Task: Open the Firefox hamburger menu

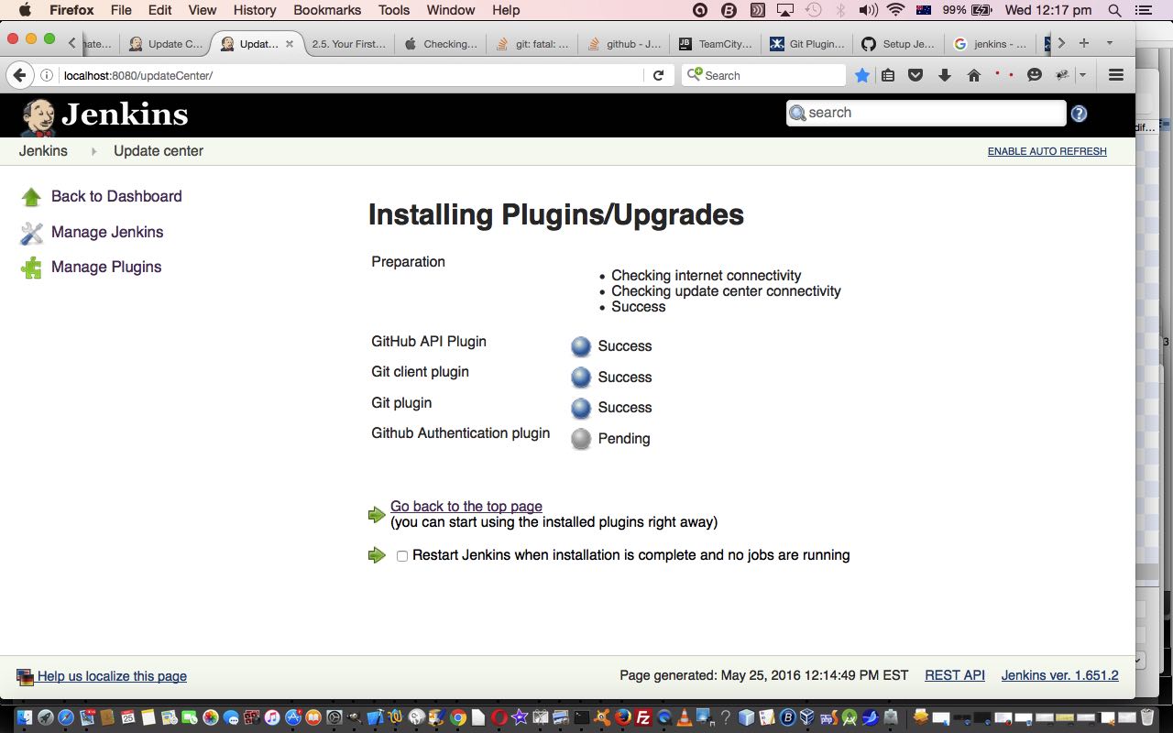Action: coord(1116,75)
